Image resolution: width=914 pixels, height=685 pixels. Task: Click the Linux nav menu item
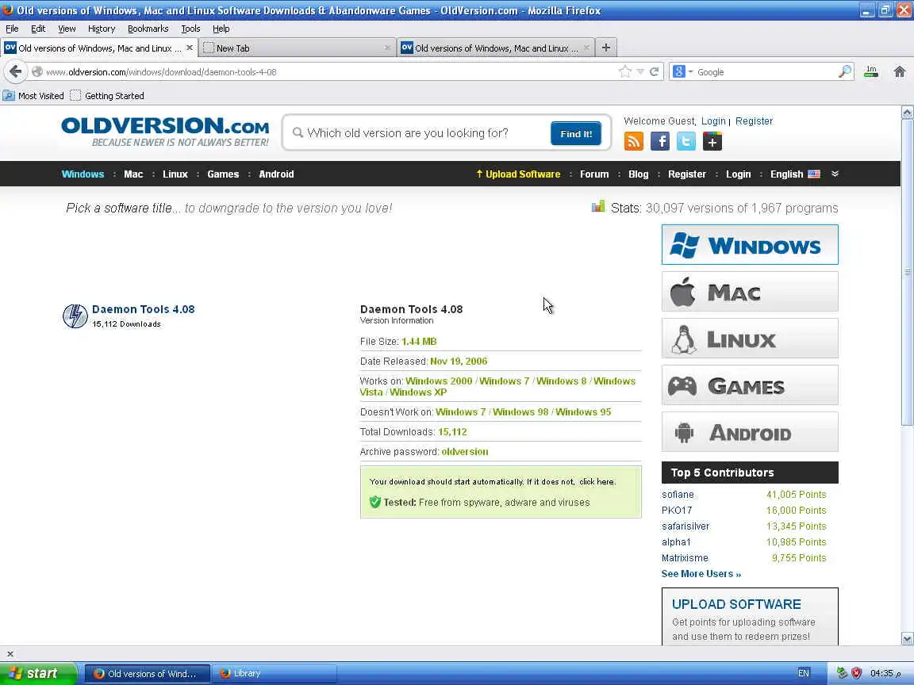coord(175,174)
